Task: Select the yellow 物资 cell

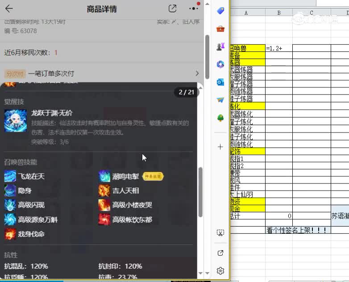Action: pyautogui.click(x=248, y=202)
